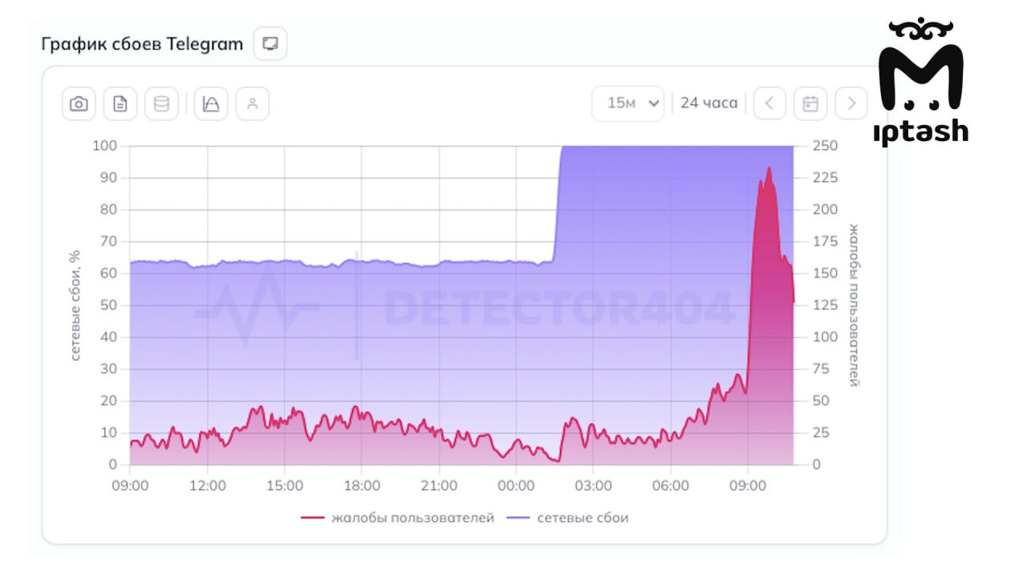Screen dimensions: 1027x577
Task: Click the monitor icon beside chart title
Action: pos(270,43)
